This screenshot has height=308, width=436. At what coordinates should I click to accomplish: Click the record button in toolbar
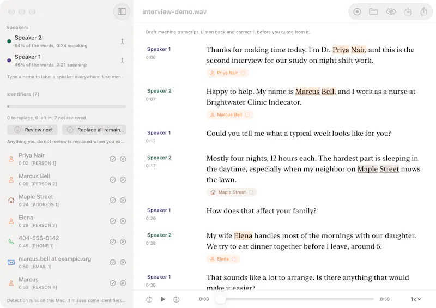[x=357, y=11]
